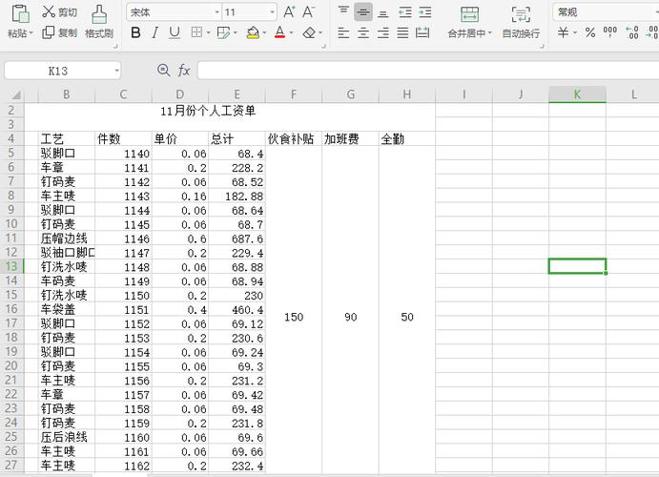Click the decrease indent icon
The height and width of the screenshot is (477, 659).
[405, 12]
